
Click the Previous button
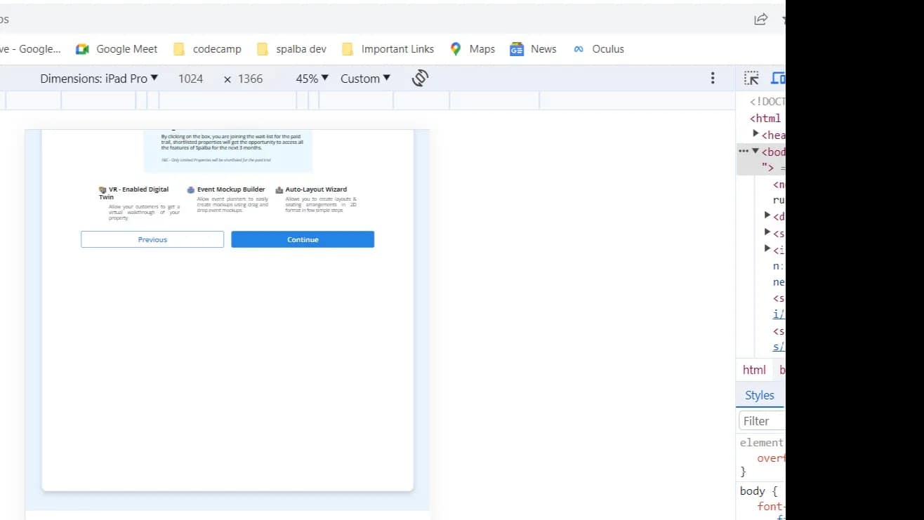pyautogui.click(x=152, y=239)
